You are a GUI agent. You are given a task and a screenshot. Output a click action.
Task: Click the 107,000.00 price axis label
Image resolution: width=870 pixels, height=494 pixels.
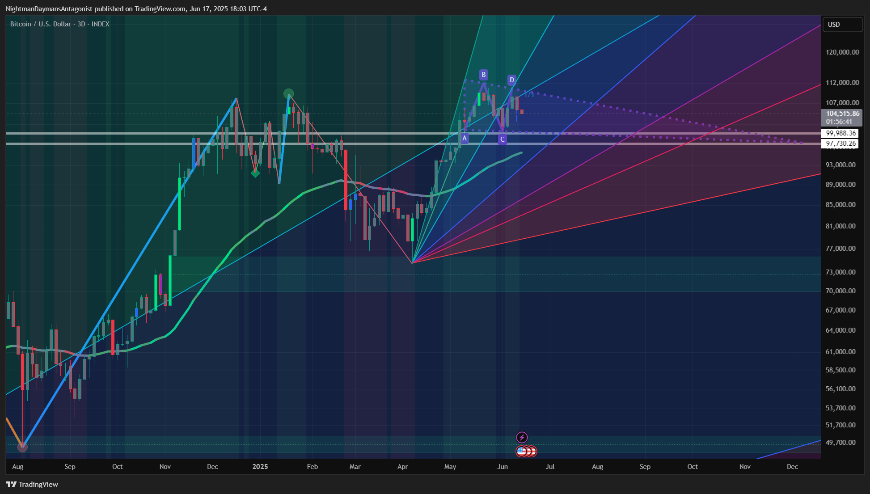(x=842, y=103)
